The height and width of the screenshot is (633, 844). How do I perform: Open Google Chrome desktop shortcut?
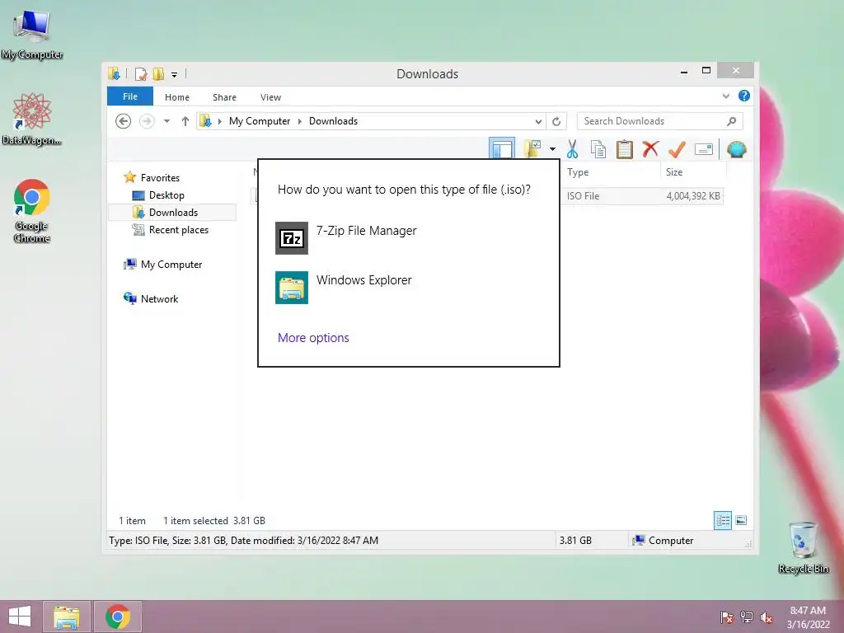(x=32, y=210)
